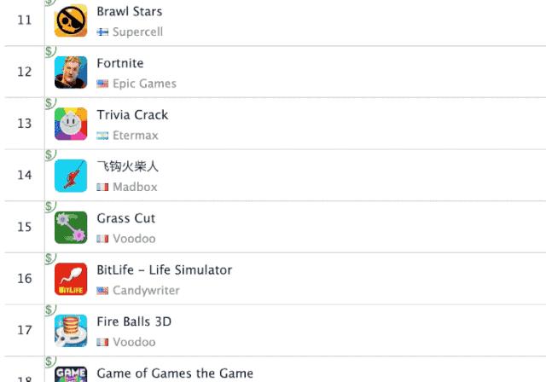Click the Brawl Stars app icon
The image size is (546, 382).
pos(71,20)
